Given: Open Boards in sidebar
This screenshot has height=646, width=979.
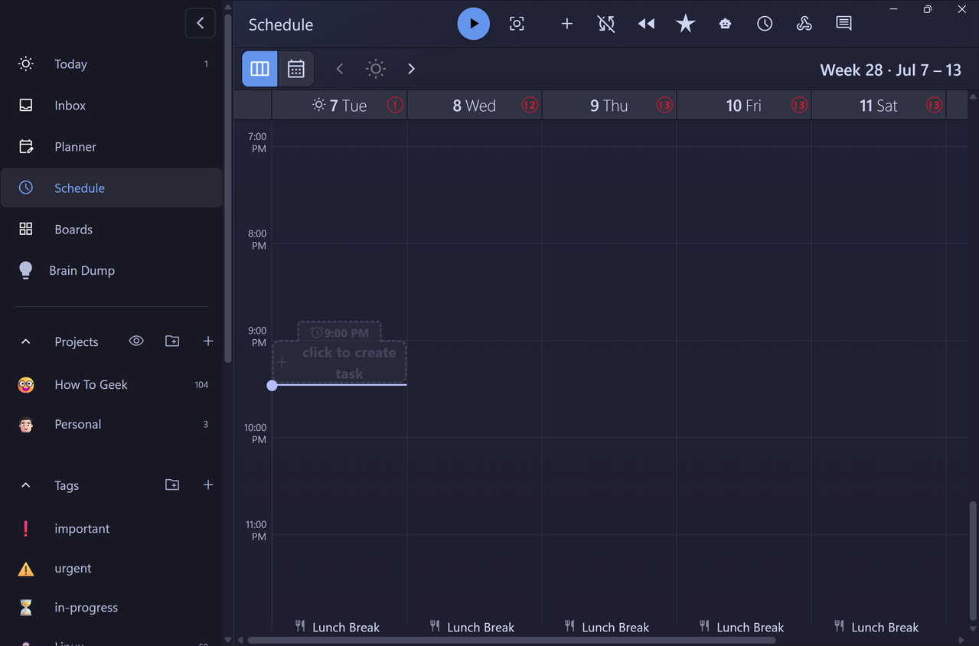Looking at the screenshot, I should (112, 230).
